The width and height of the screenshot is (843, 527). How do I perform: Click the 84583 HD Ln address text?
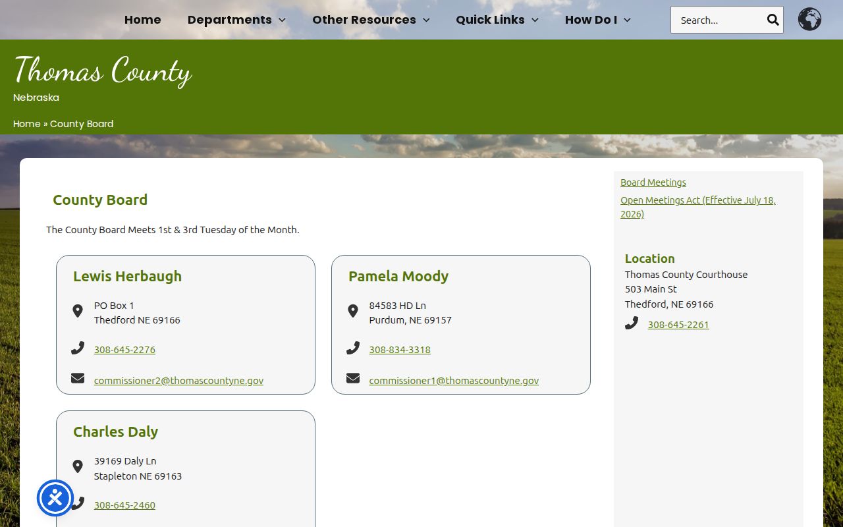point(398,306)
